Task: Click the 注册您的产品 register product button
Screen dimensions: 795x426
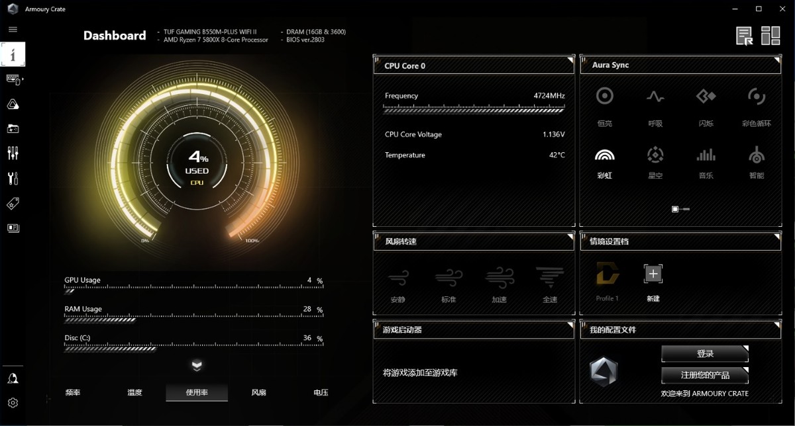Action: click(705, 375)
